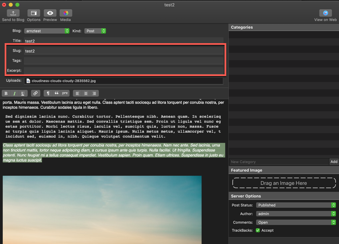Open the Media browser icon
The width and height of the screenshot is (339, 244).
66,13
